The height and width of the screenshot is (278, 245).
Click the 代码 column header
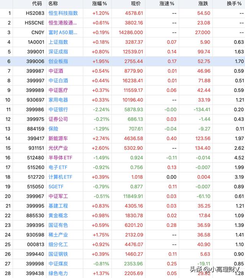(37, 3)
